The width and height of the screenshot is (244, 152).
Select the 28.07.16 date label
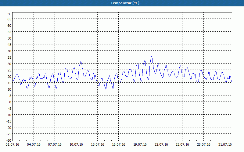click(x=204, y=144)
